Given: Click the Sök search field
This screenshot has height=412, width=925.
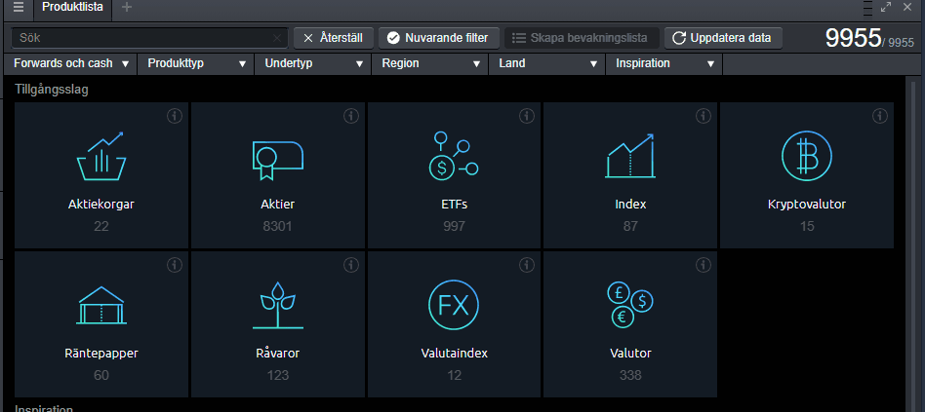Looking at the screenshot, I should pyautogui.click(x=149, y=38).
